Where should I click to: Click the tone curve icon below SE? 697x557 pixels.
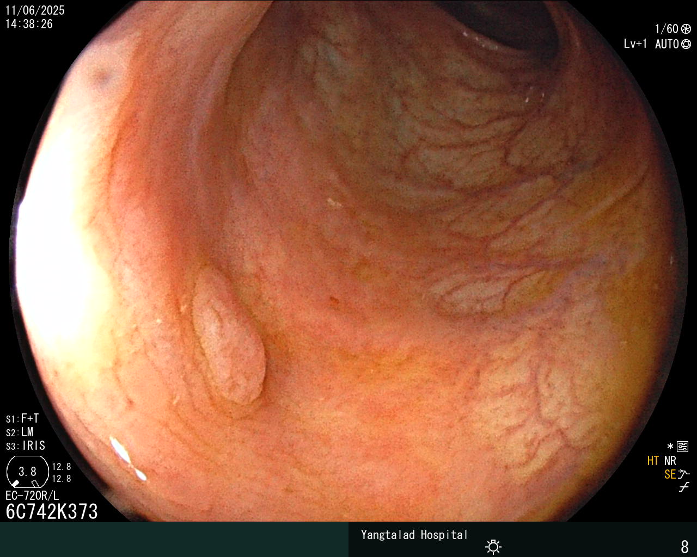pyautogui.click(x=684, y=487)
